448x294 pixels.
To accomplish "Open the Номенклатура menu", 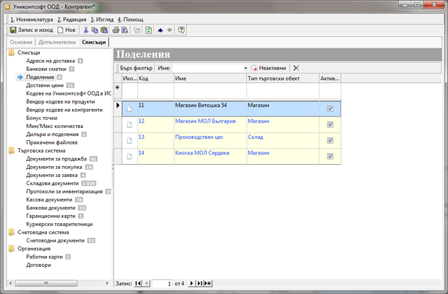I will [x=32, y=20].
